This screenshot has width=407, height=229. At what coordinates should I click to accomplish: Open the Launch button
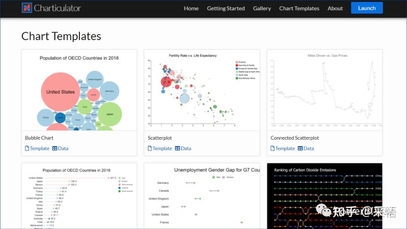pyautogui.click(x=366, y=8)
